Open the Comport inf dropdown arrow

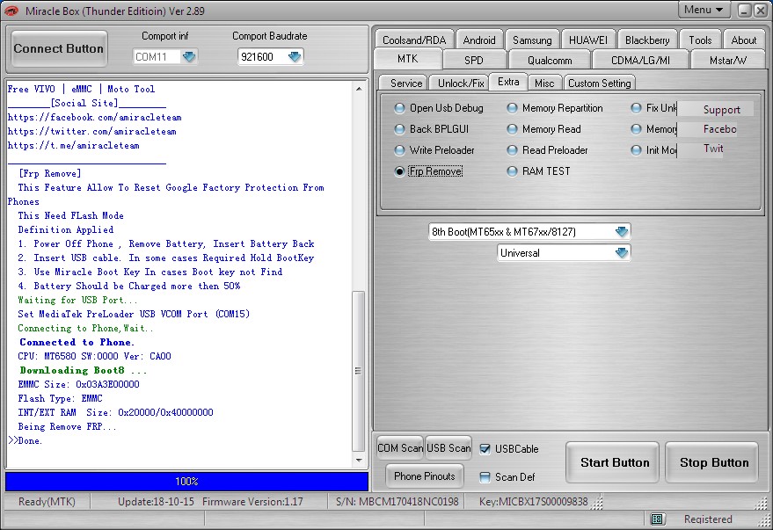189,56
